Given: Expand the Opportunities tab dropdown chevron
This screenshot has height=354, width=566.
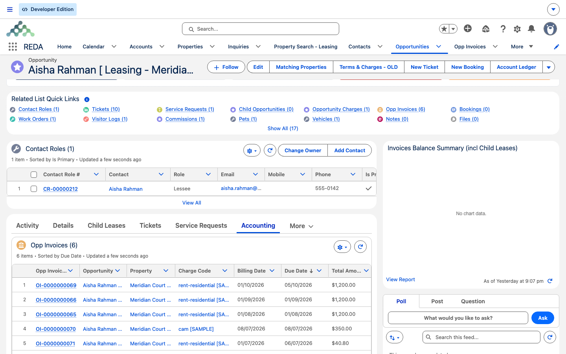Looking at the screenshot, I should click(439, 46).
